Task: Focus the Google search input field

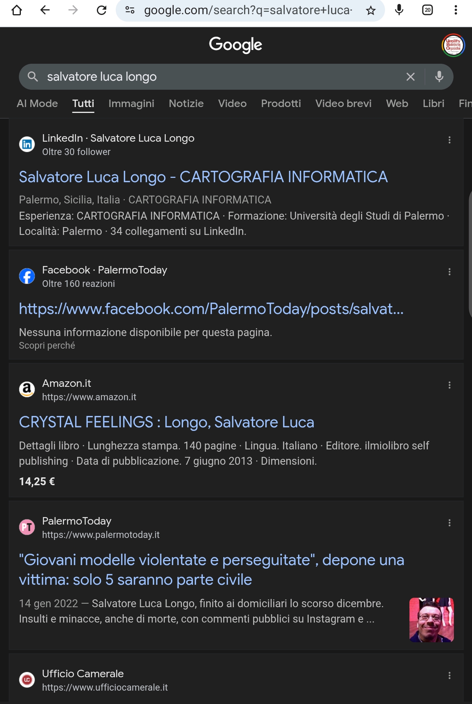Action: pyautogui.click(x=220, y=77)
